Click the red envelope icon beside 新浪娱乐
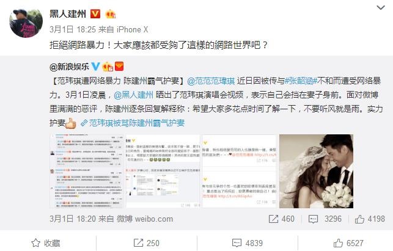The image size is (393, 251). tap(119, 67)
